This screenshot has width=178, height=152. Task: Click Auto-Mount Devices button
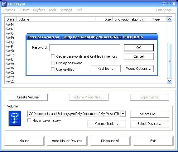pyautogui.click(x=67, y=141)
